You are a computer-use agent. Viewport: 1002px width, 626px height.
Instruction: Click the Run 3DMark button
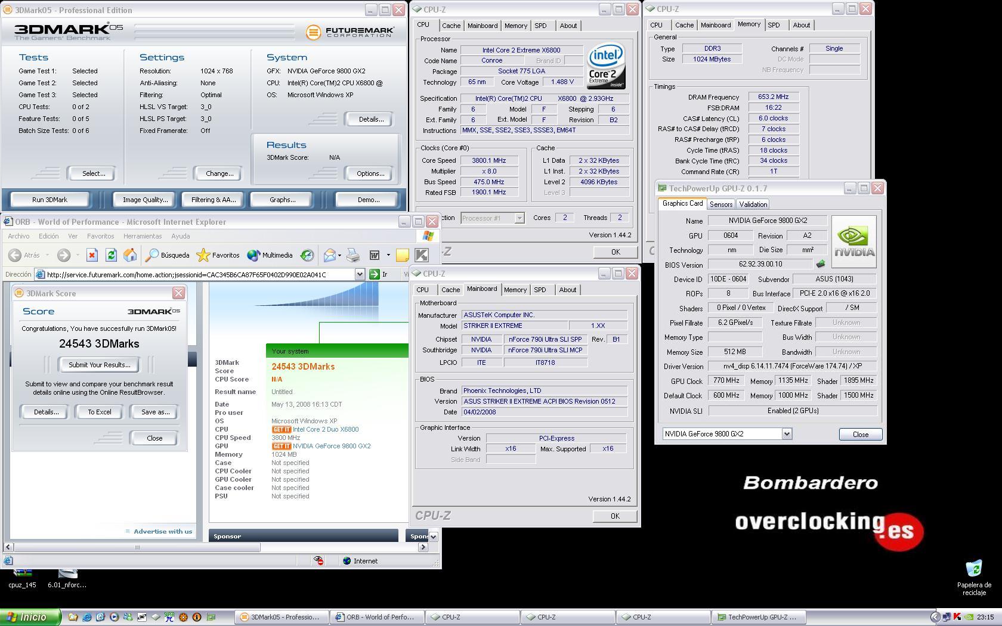click(x=50, y=200)
